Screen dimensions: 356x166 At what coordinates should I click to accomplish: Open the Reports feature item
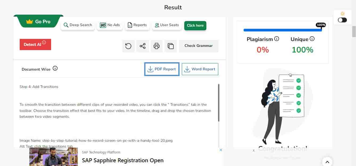[137, 25]
